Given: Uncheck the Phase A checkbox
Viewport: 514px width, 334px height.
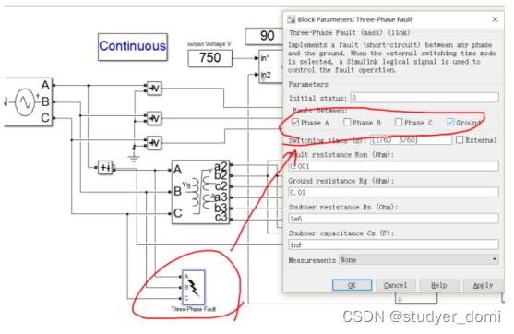Looking at the screenshot, I should point(295,123).
